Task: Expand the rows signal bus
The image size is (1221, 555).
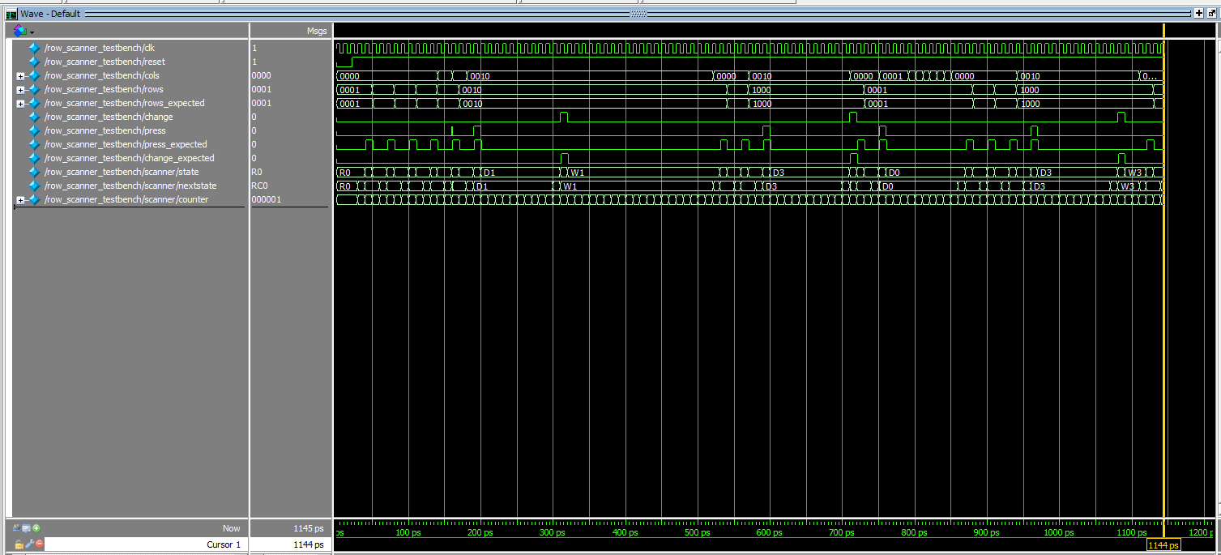Action: [x=20, y=90]
